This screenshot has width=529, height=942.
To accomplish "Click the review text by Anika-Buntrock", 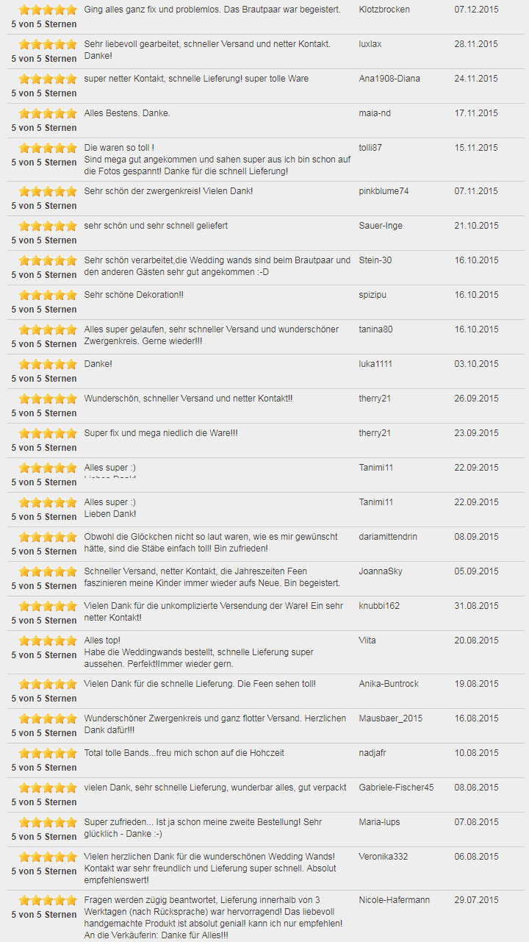I will (x=200, y=684).
